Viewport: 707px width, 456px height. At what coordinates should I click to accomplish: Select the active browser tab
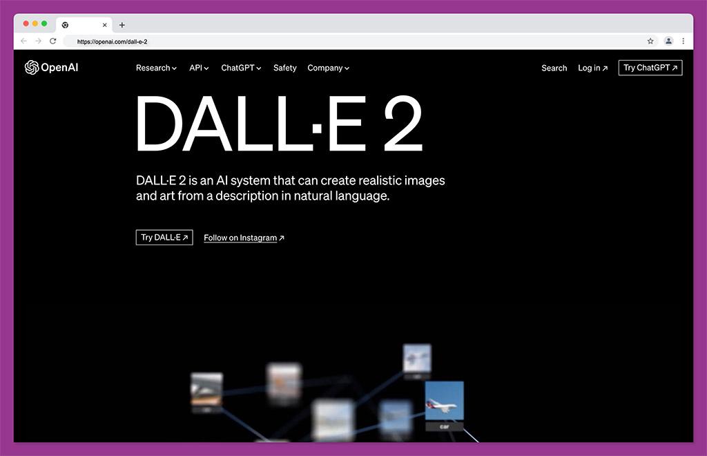(x=84, y=26)
